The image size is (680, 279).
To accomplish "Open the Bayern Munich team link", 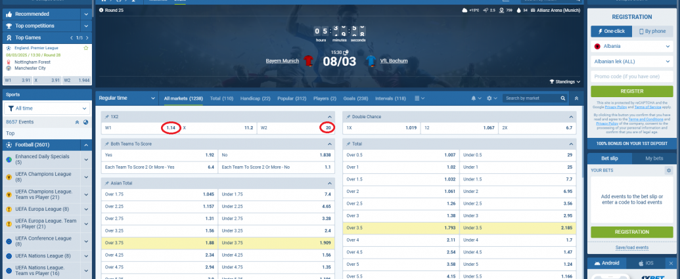I will (283, 60).
